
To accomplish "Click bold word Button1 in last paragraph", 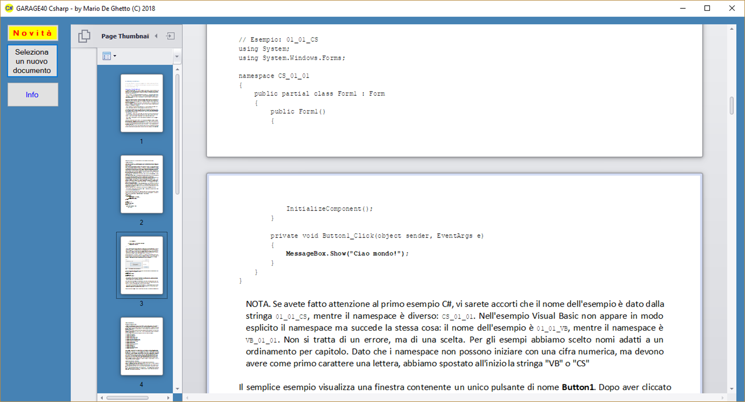I will (x=578, y=387).
